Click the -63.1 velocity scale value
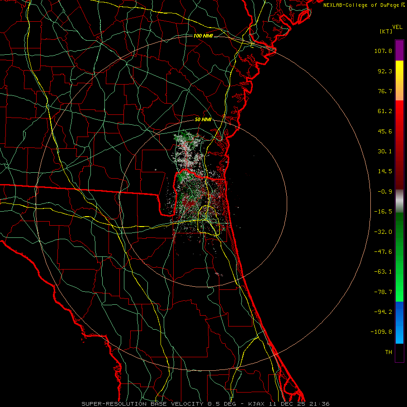 pyautogui.click(x=383, y=272)
